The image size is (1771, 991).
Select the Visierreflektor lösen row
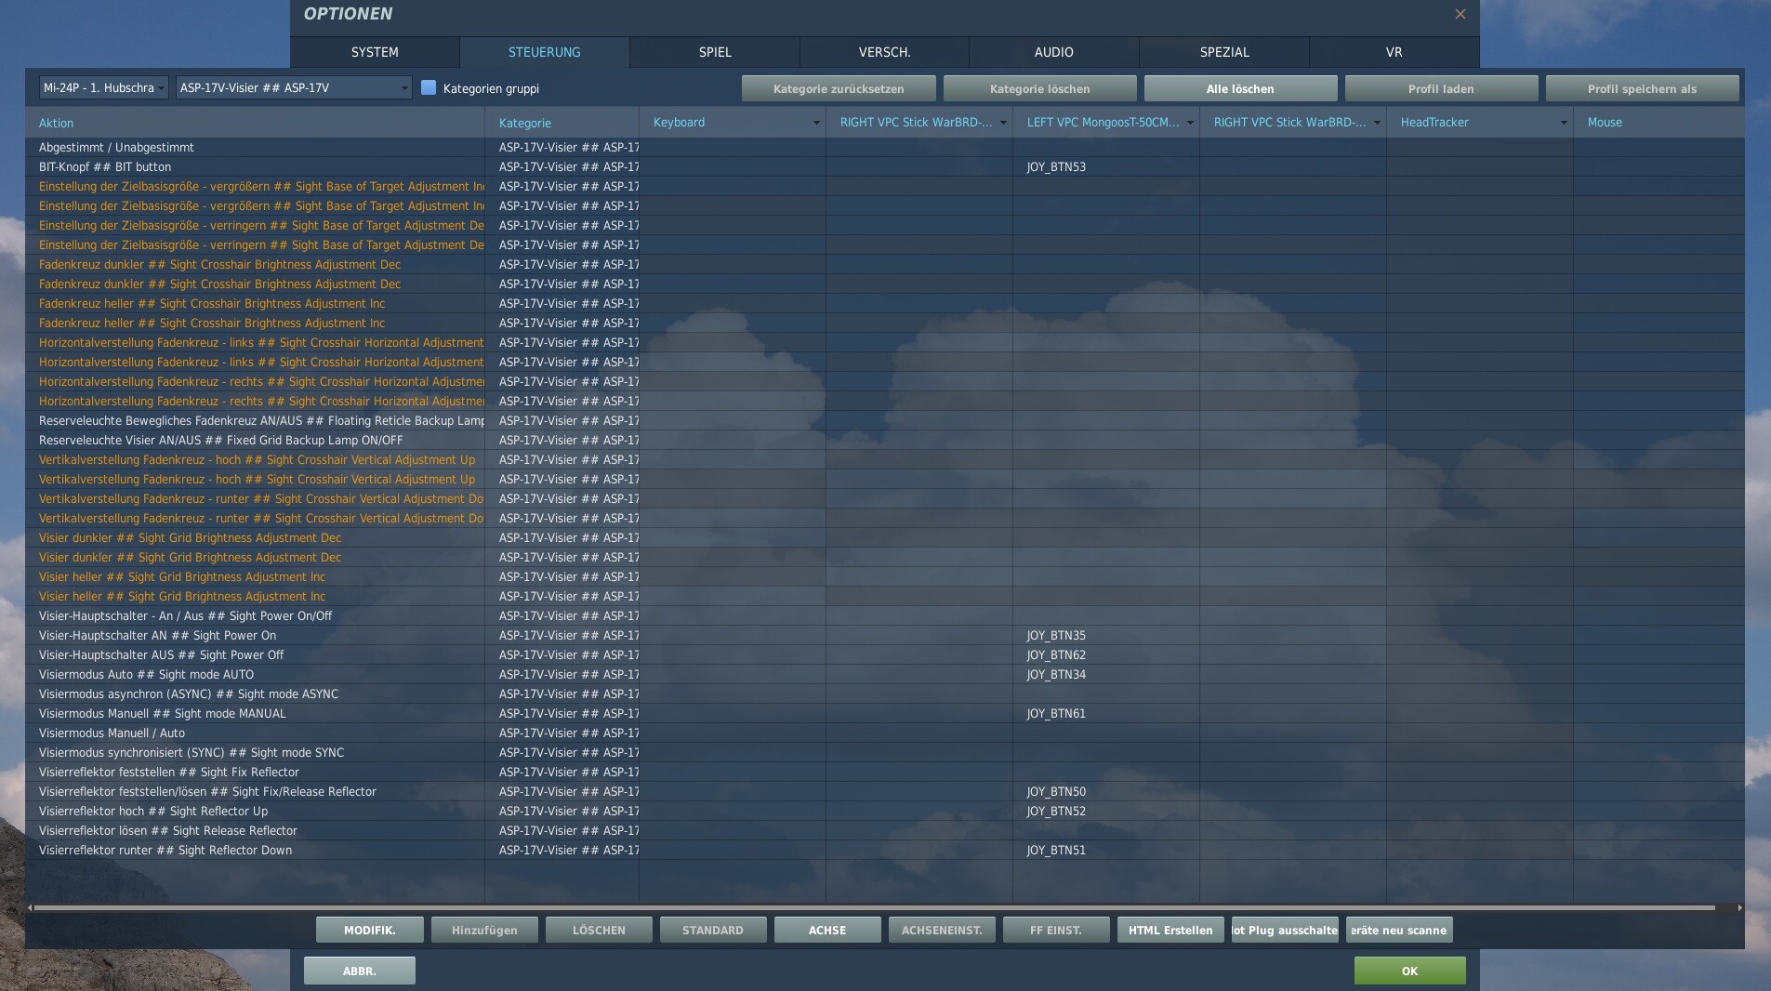point(884,831)
